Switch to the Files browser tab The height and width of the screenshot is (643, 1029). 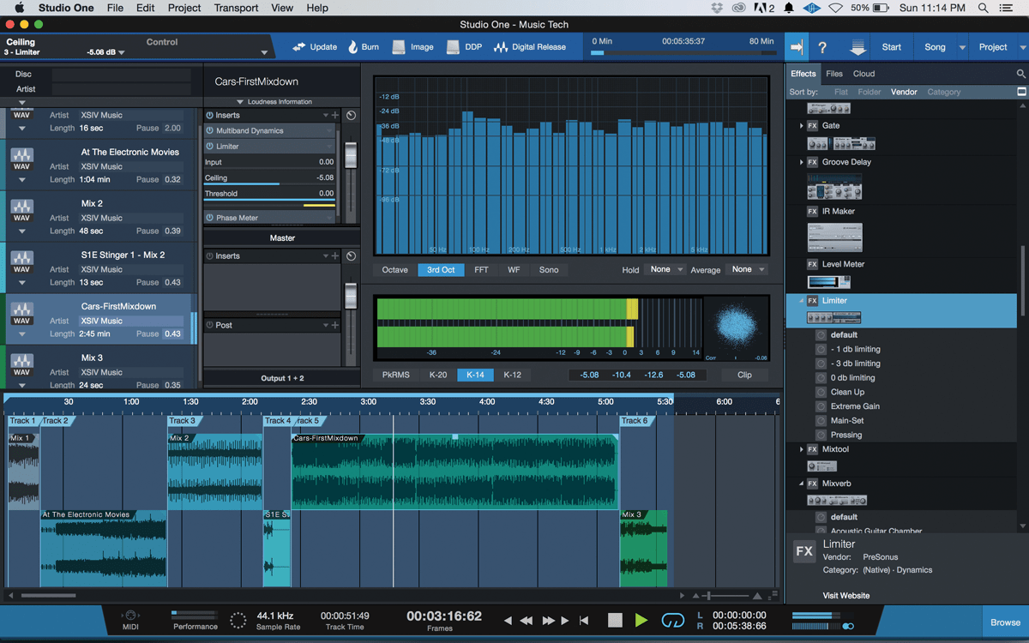[833, 74]
